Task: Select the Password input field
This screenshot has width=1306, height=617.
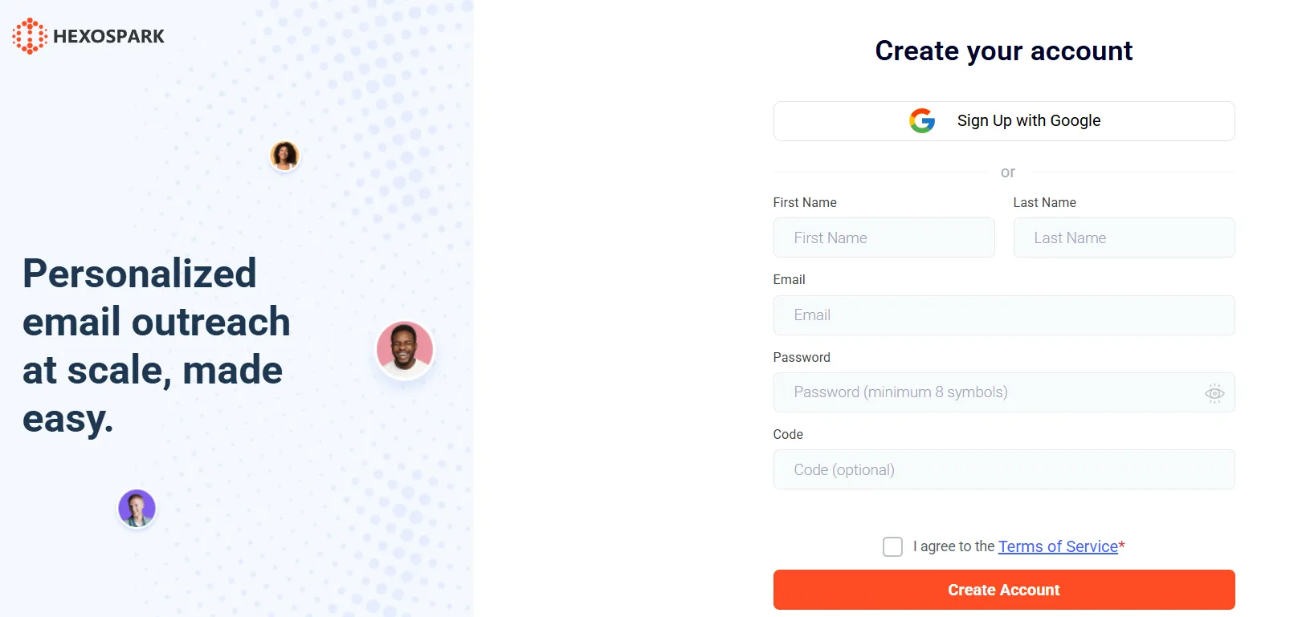Action: click(988, 392)
